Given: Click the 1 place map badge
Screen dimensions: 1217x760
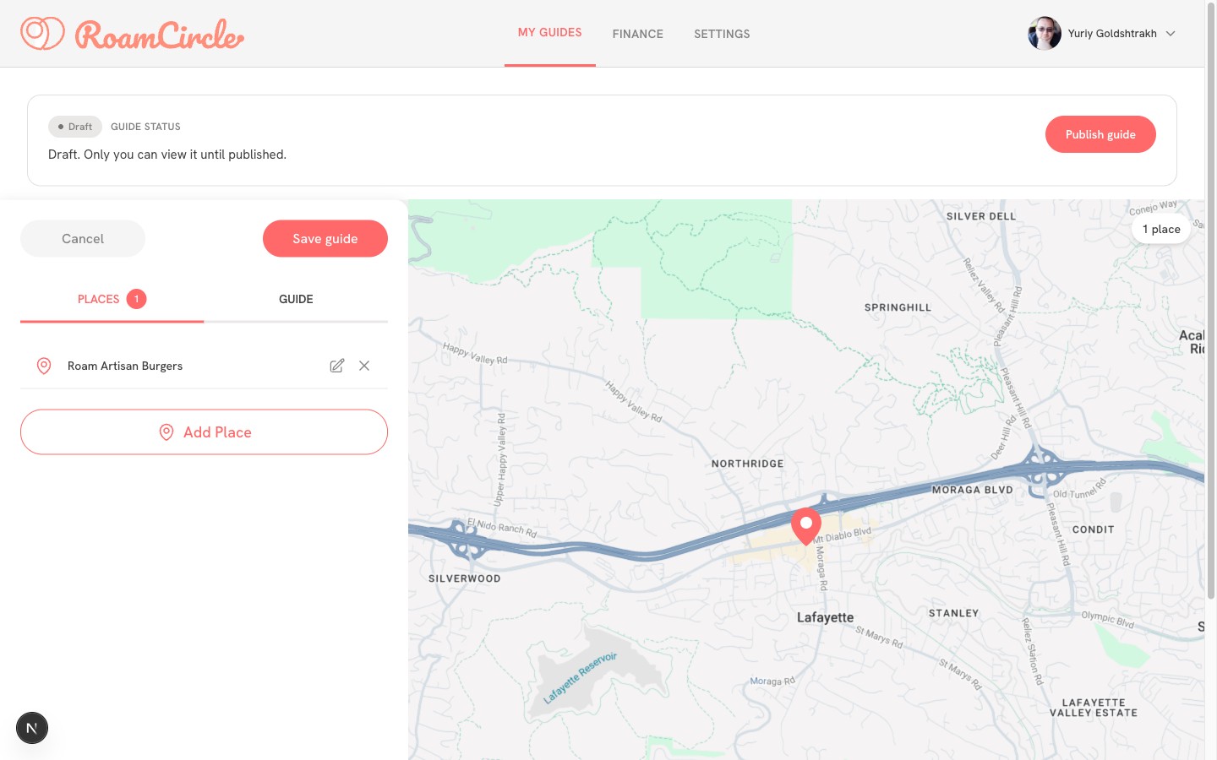Looking at the screenshot, I should click(1161, 229).
